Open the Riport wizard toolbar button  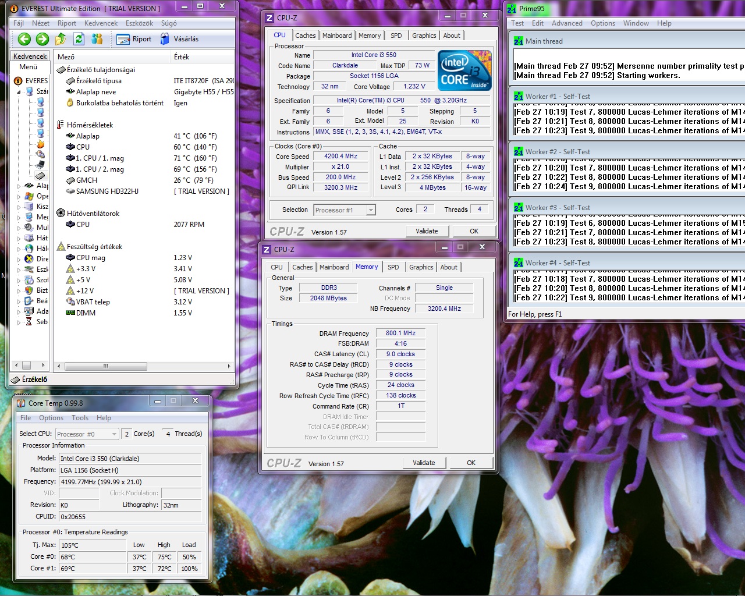pos(134,39)
